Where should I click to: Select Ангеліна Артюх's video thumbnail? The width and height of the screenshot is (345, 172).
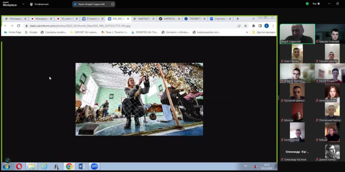332,92
